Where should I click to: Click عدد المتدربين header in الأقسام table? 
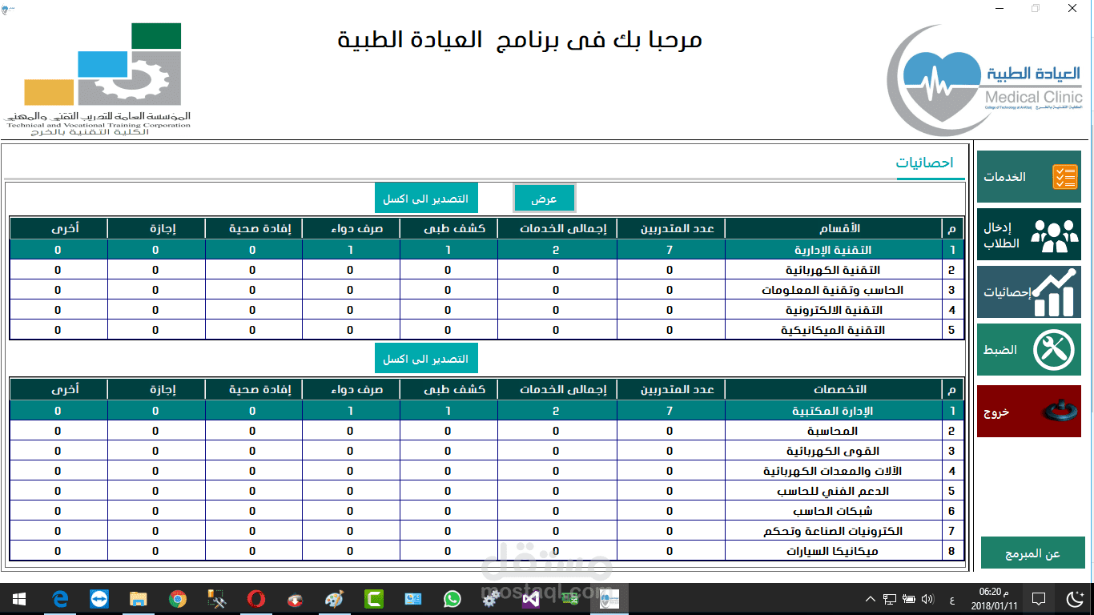[x=670, y=229]
